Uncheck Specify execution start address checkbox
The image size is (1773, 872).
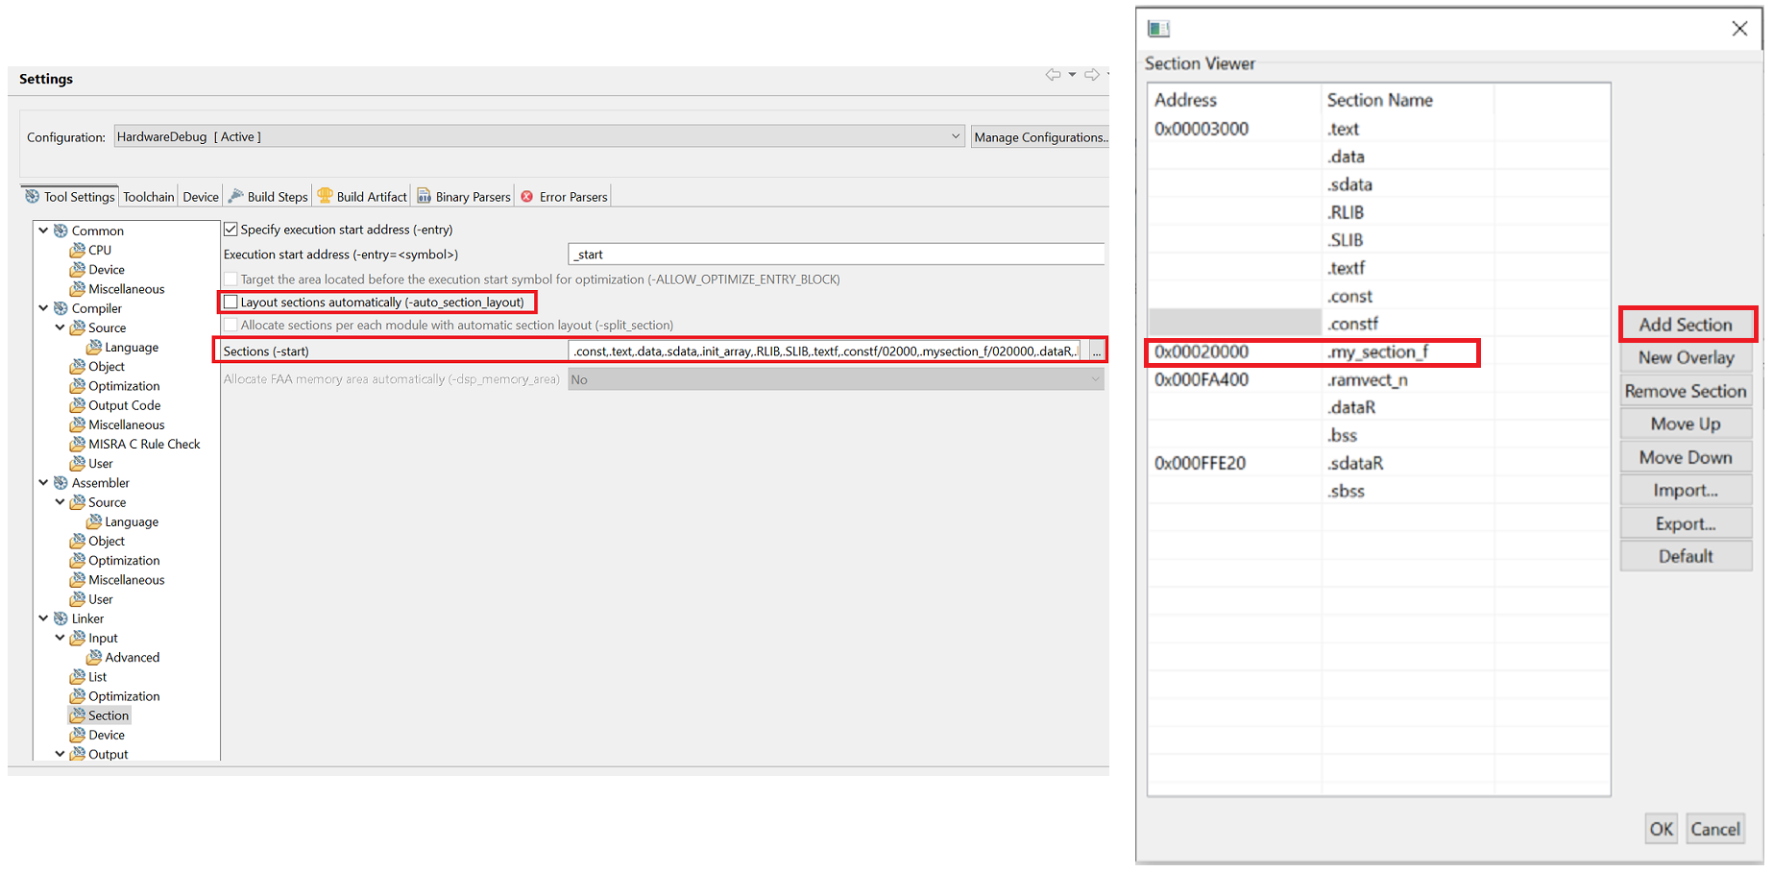[231, 230]
